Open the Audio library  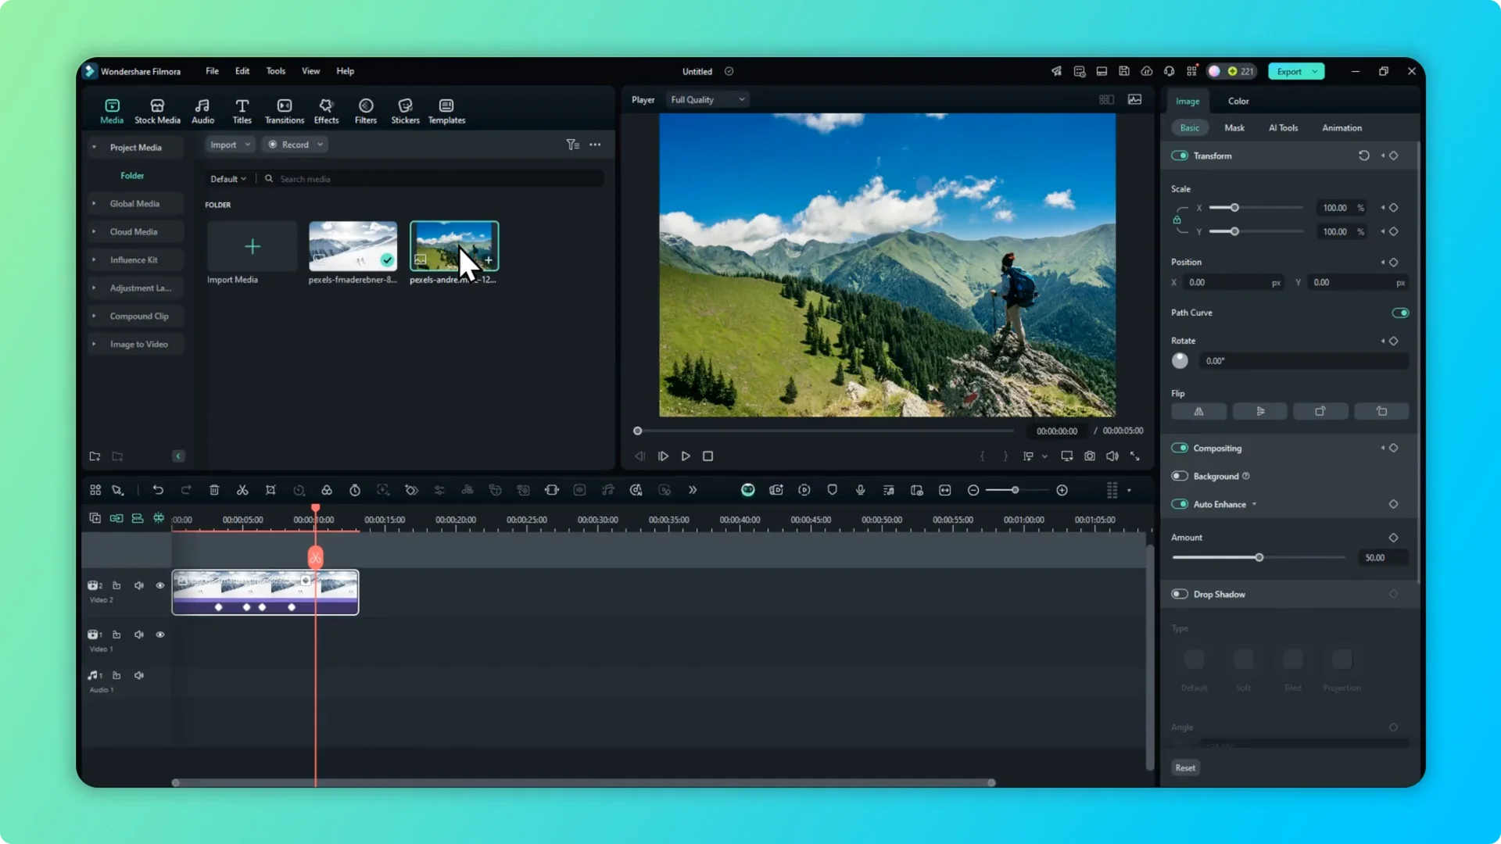tap(202, 111)
